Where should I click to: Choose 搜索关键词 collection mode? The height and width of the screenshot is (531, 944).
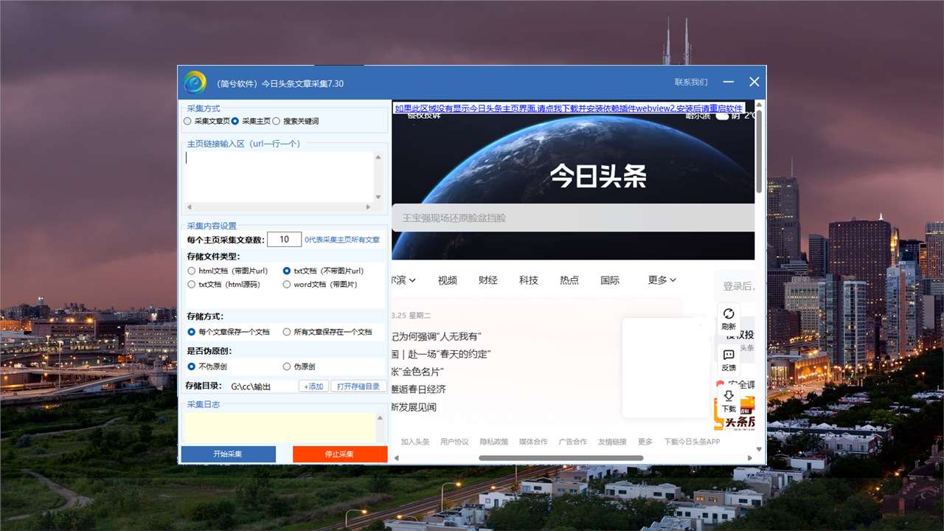(277, 121)
